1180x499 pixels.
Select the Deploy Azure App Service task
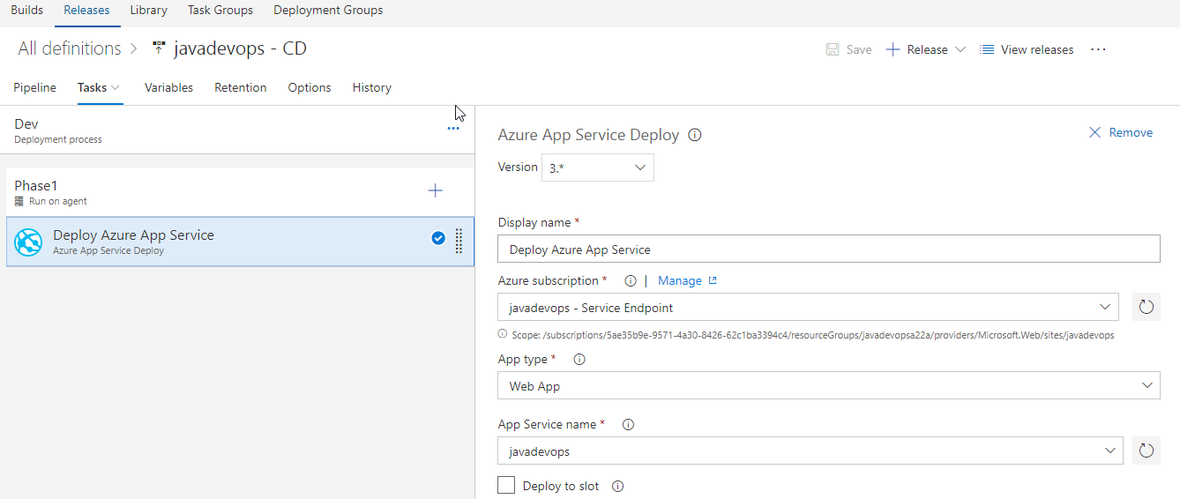[x=240, y=241]
